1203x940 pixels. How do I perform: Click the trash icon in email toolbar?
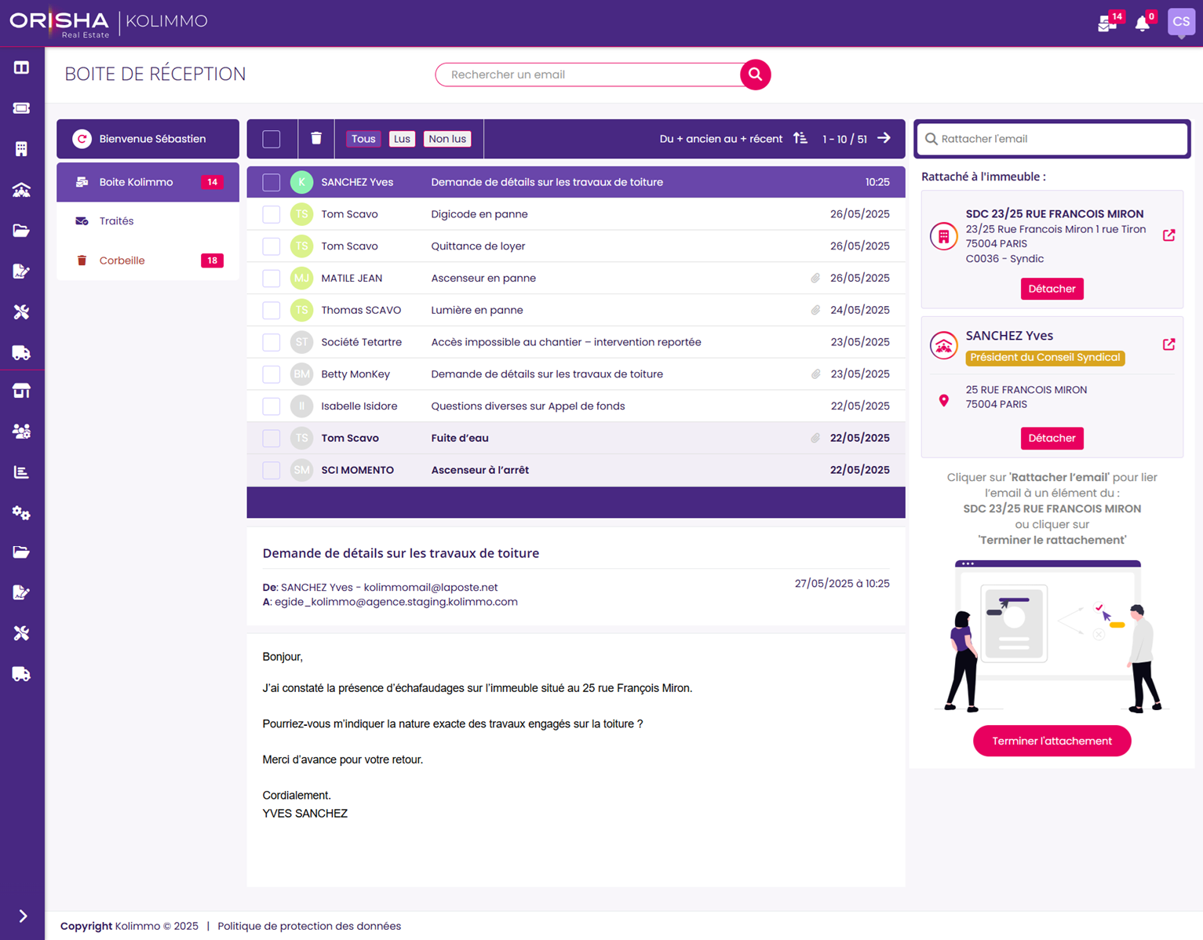pos(316,139)
